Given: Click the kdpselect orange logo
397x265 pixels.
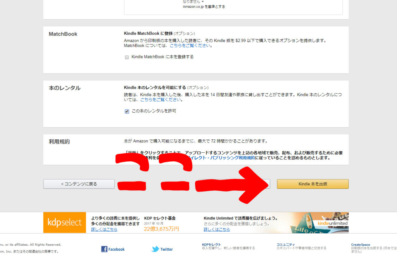Looking at the screenshot, I should pyautogui.click(x=65, y=222).
